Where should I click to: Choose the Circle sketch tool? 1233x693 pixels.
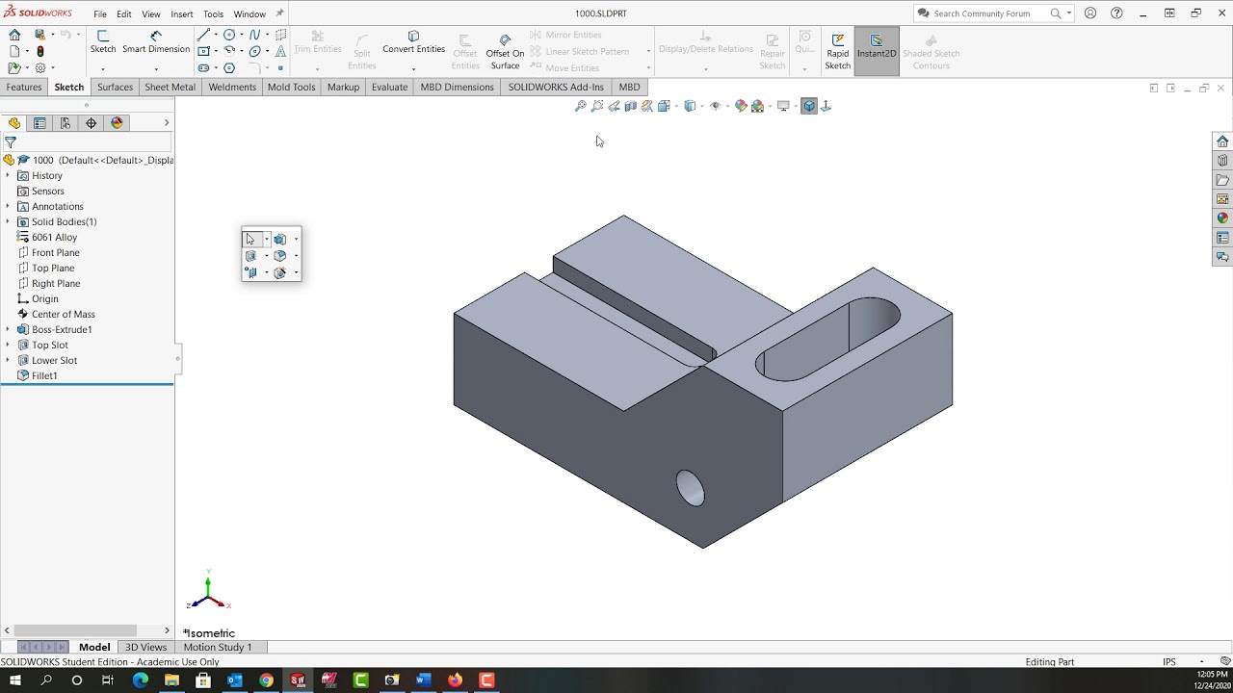(229, 35)
